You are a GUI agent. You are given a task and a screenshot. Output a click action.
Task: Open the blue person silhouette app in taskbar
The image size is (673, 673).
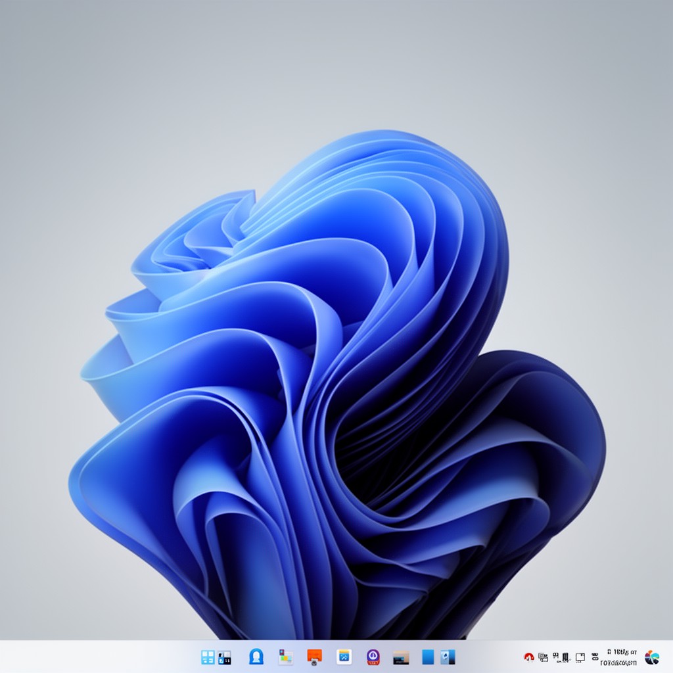click(256, 657)
